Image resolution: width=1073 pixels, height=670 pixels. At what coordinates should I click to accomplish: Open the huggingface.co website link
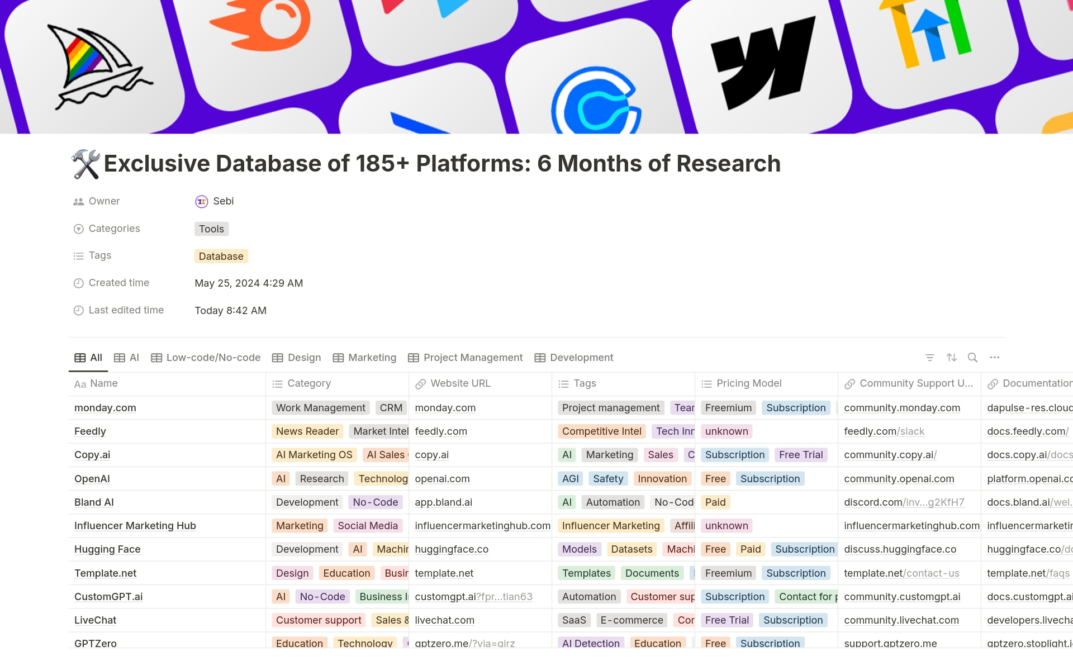point(452,549)
